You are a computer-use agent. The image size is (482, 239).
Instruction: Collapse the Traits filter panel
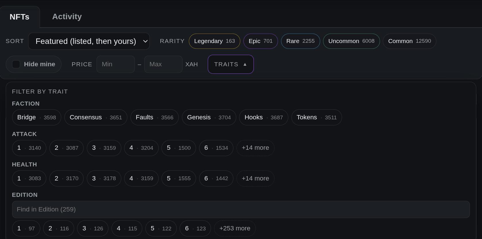tap(231, 64)
